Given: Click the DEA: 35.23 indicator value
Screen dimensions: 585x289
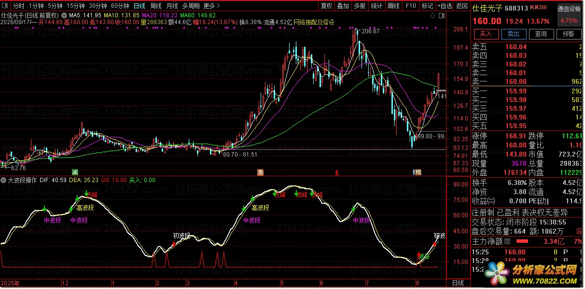Looking at the screenshot, I should (84, 180).
